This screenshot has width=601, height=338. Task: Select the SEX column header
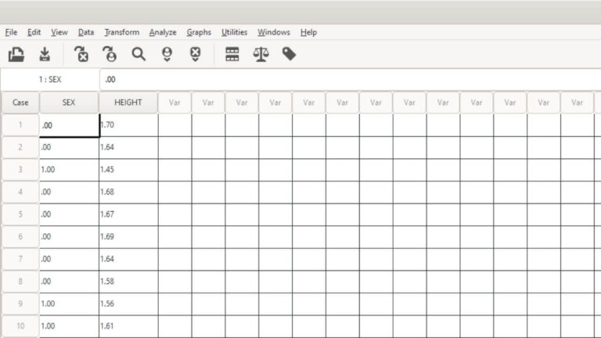point(69,102)
